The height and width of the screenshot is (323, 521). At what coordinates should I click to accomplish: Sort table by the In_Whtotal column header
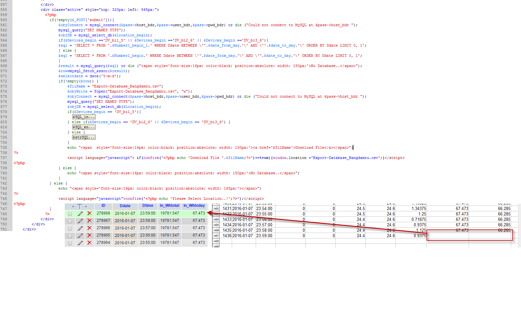(x=170, y=206)
